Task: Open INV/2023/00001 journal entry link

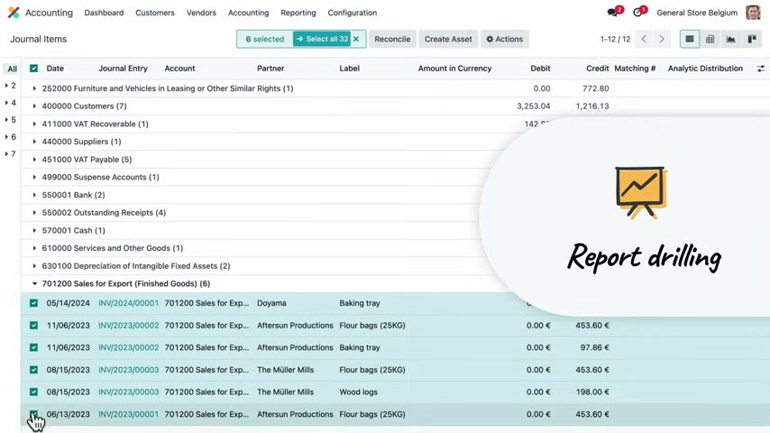Action: [x=128, y=414]
